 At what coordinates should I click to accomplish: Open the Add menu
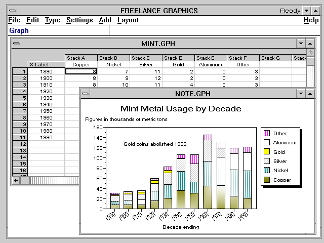105,20
